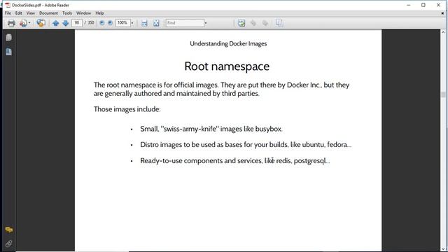Click the 'Root namespace' slide heading

click(227, 66)
